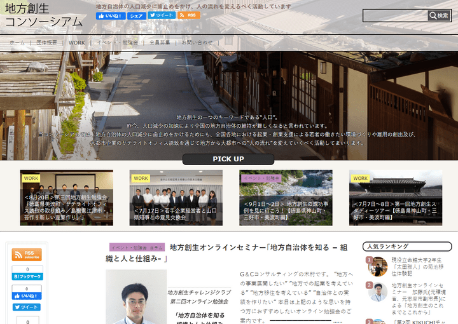Click the Facebook いいね! button in header

pyautogui.click(x=111, y=16)
